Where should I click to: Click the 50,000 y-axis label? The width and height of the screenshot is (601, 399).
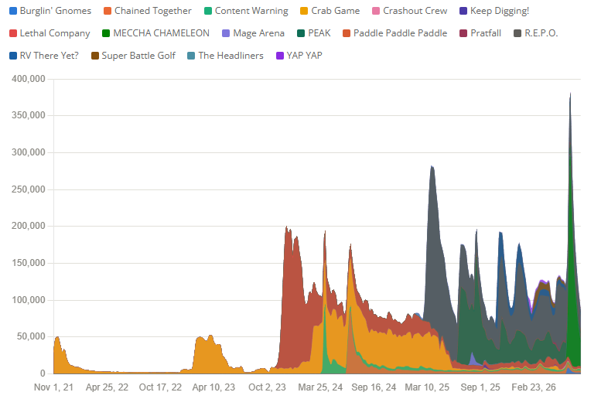(31, 336)
